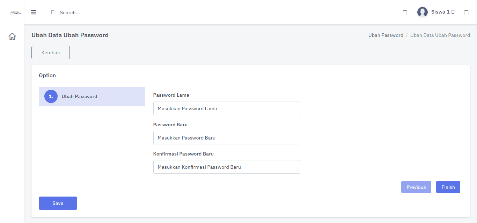The width and height of the screenshot is (477, 223).
Task: Click the Previous button
Action: click(x=416, y=187)
